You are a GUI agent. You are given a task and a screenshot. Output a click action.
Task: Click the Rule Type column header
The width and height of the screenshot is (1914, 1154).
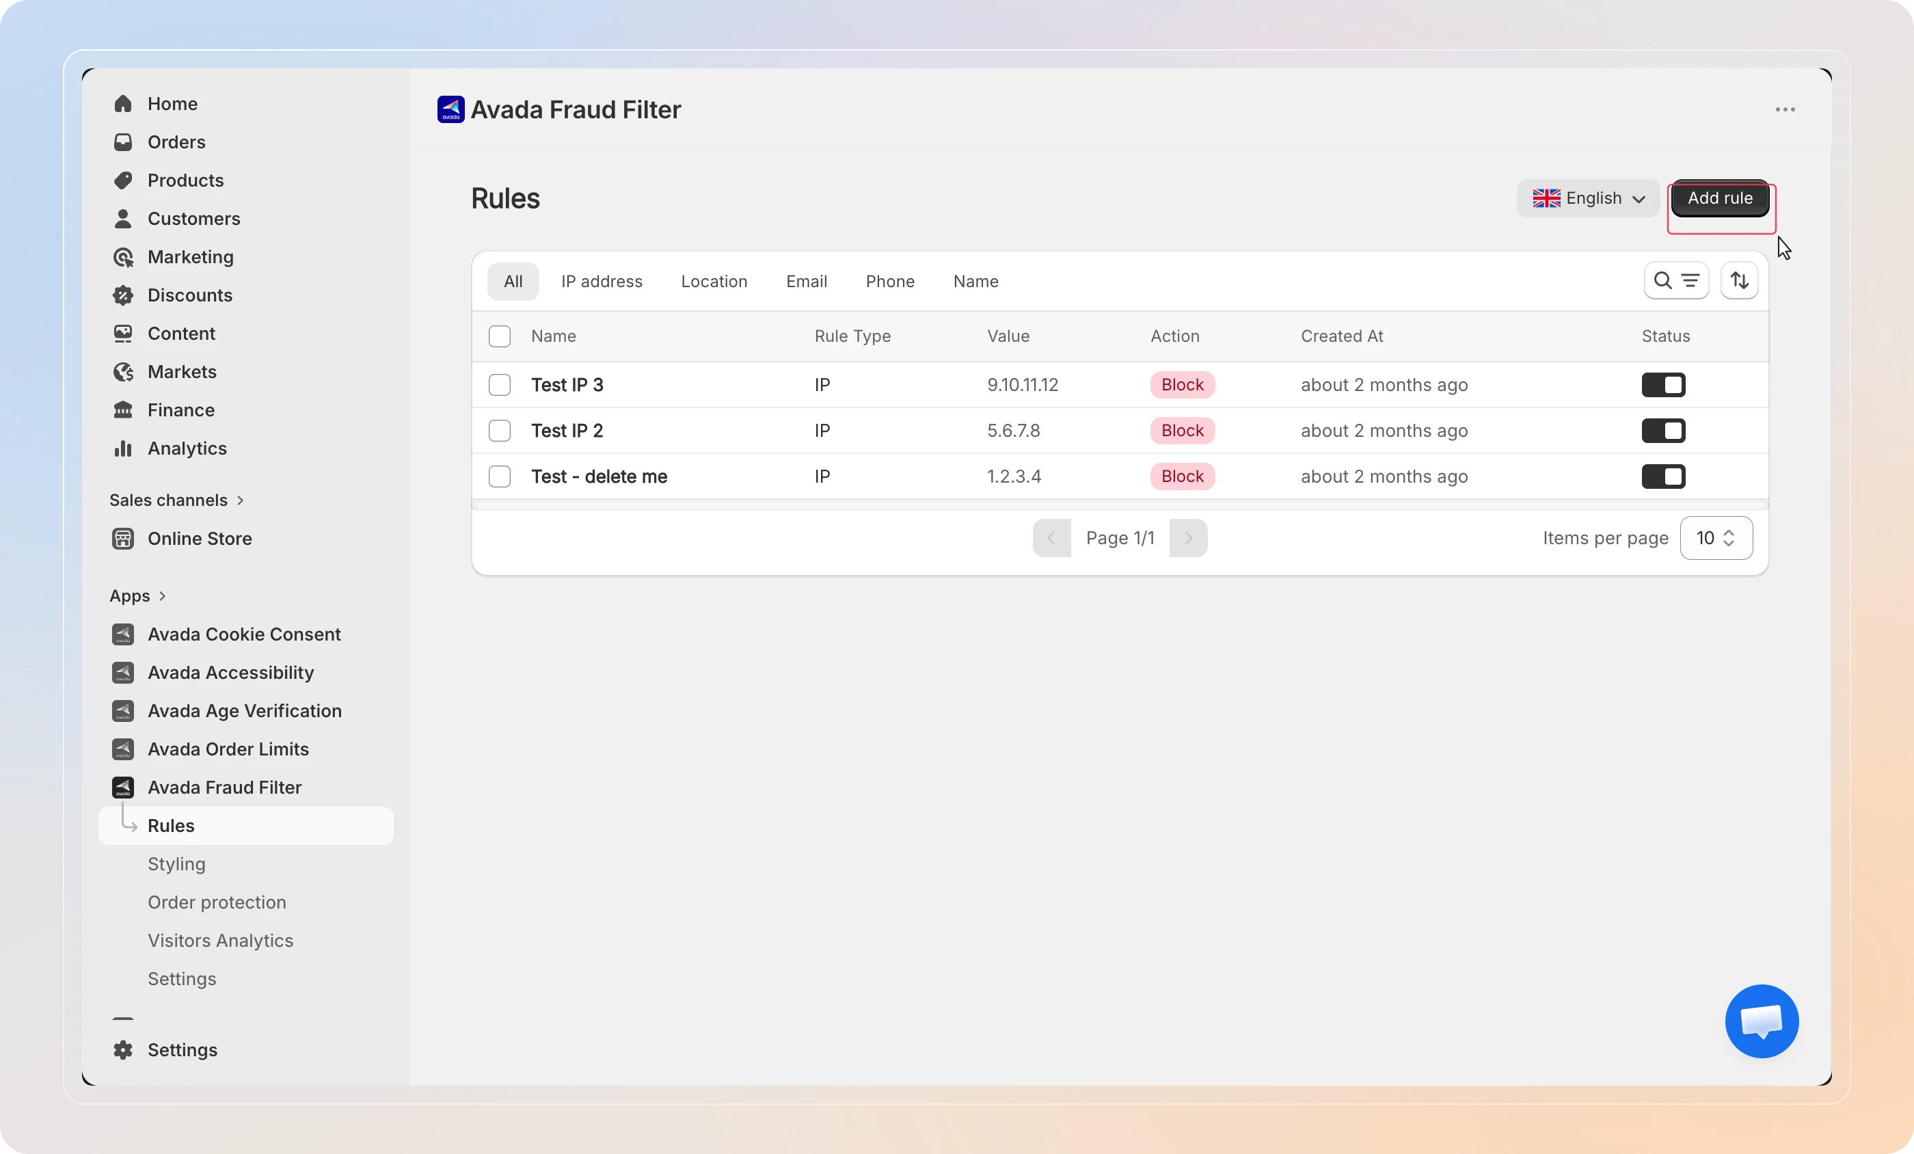click(852, 336)
